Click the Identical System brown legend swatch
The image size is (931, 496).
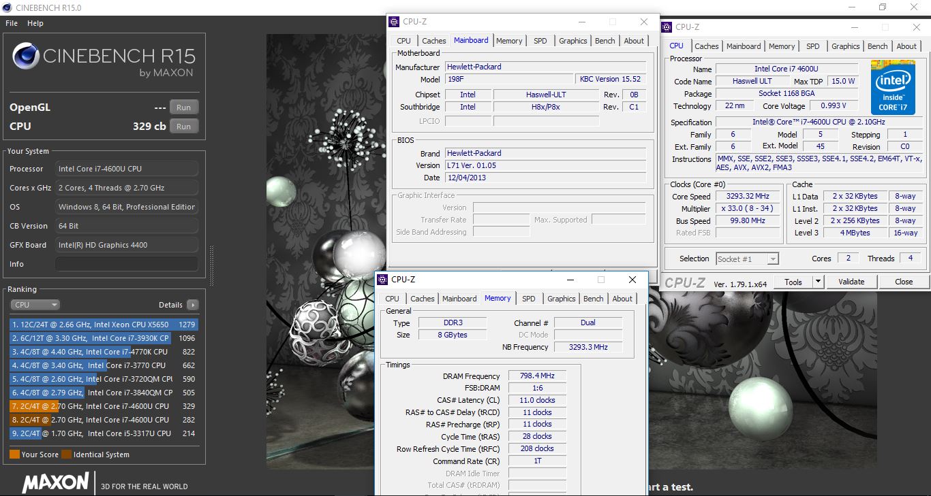pos(66,454)
